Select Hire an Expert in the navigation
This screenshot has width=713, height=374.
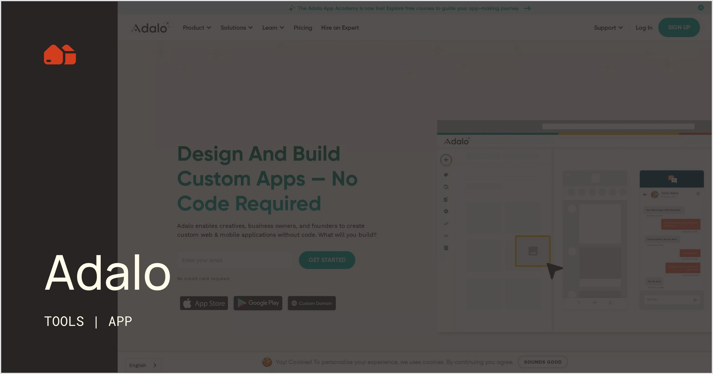340,28
